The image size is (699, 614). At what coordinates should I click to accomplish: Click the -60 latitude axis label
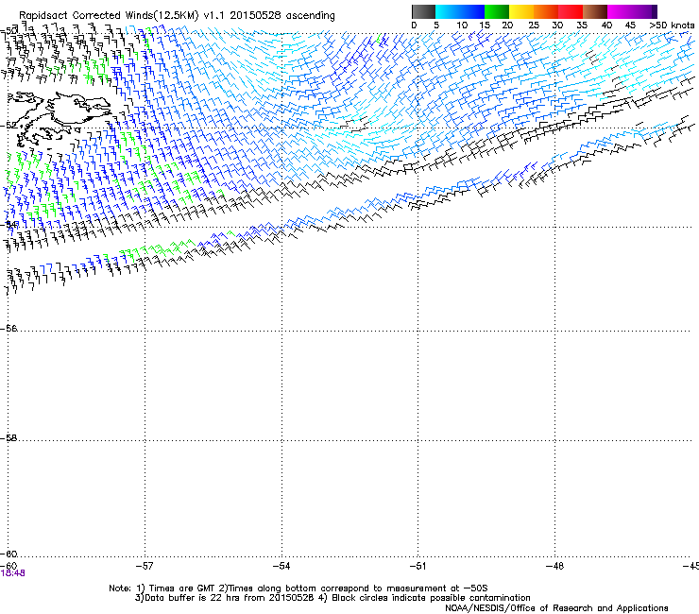coord(9,554)
